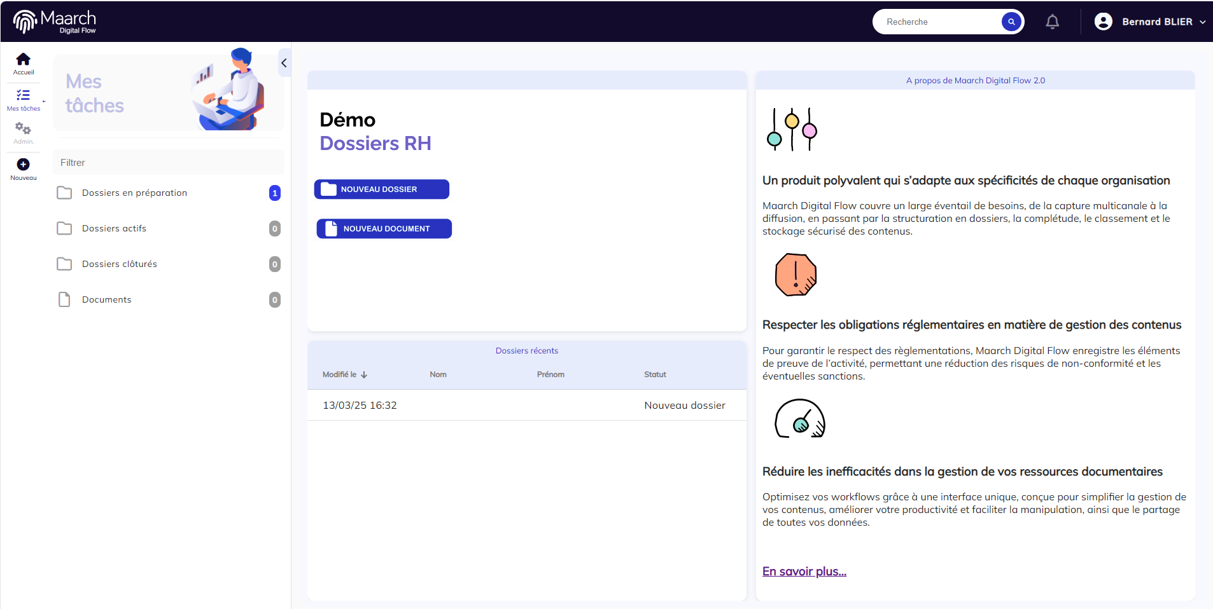Image resolution: width=1213 pixels, height=609 pixels.
Task: Open recent dossier dated 13/03/25 16:32
Action: click(x=527, y=405)
